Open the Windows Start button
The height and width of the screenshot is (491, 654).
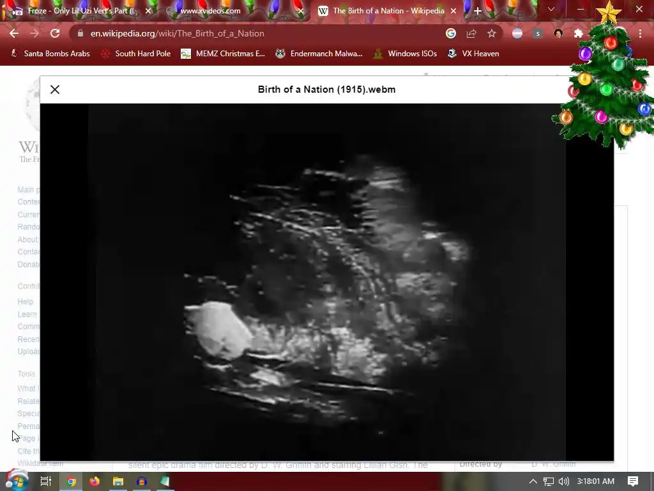pos(16,481)
